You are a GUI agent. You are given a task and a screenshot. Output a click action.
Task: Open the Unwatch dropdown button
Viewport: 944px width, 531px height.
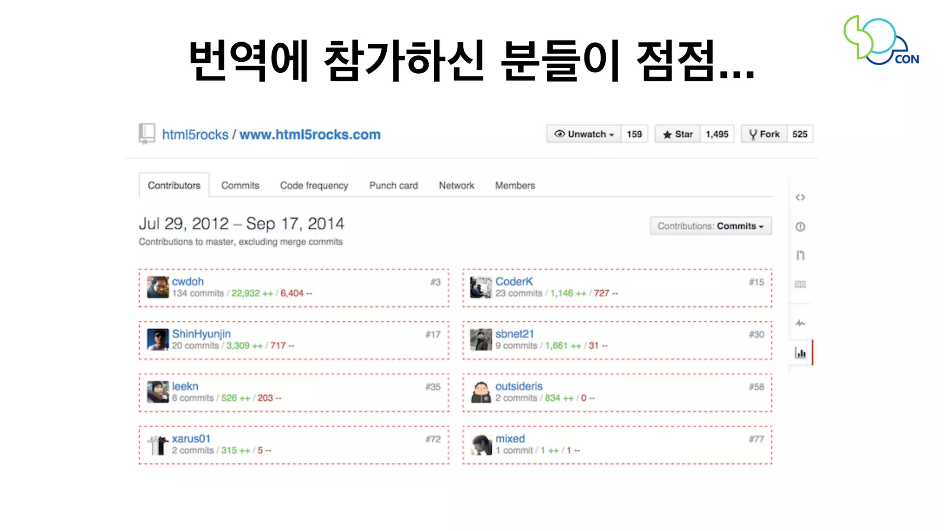pyautogui.click(x=584, y=134)
